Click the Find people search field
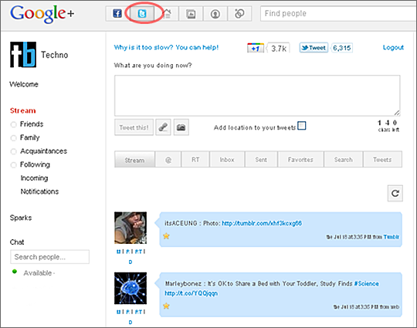 [338, 13]
